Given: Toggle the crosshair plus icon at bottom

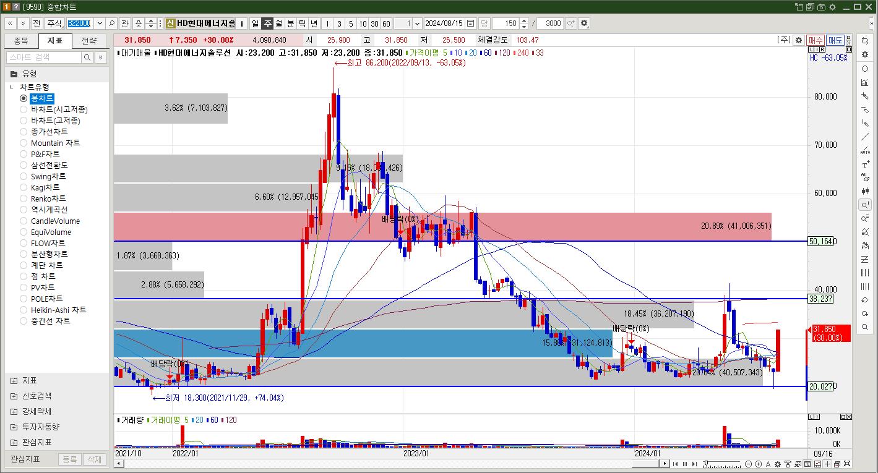Looking at the screenshot, I should [x=827, y=464].
